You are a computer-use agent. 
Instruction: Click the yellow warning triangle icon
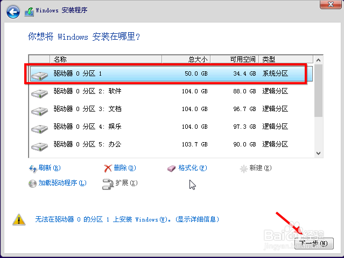click(x=19, y=219)
